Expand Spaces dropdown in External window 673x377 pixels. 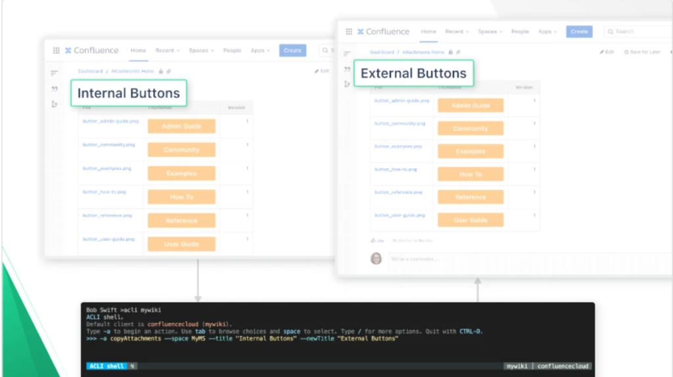tap(490, 32)
